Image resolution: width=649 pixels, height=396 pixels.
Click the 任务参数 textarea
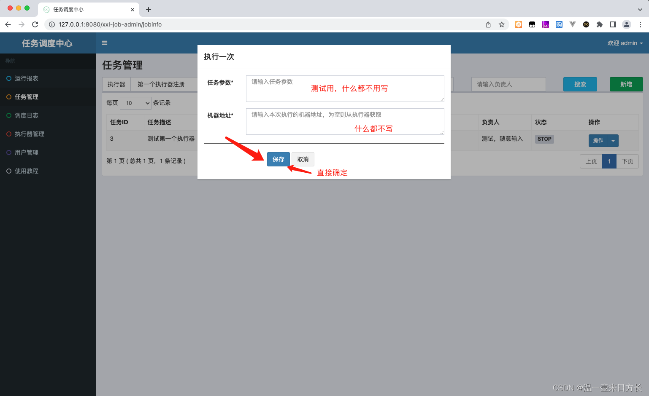pos(345,88)
